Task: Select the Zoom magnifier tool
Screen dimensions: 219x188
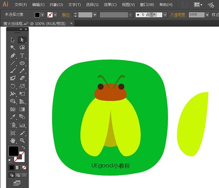Action: coord(22,141)
